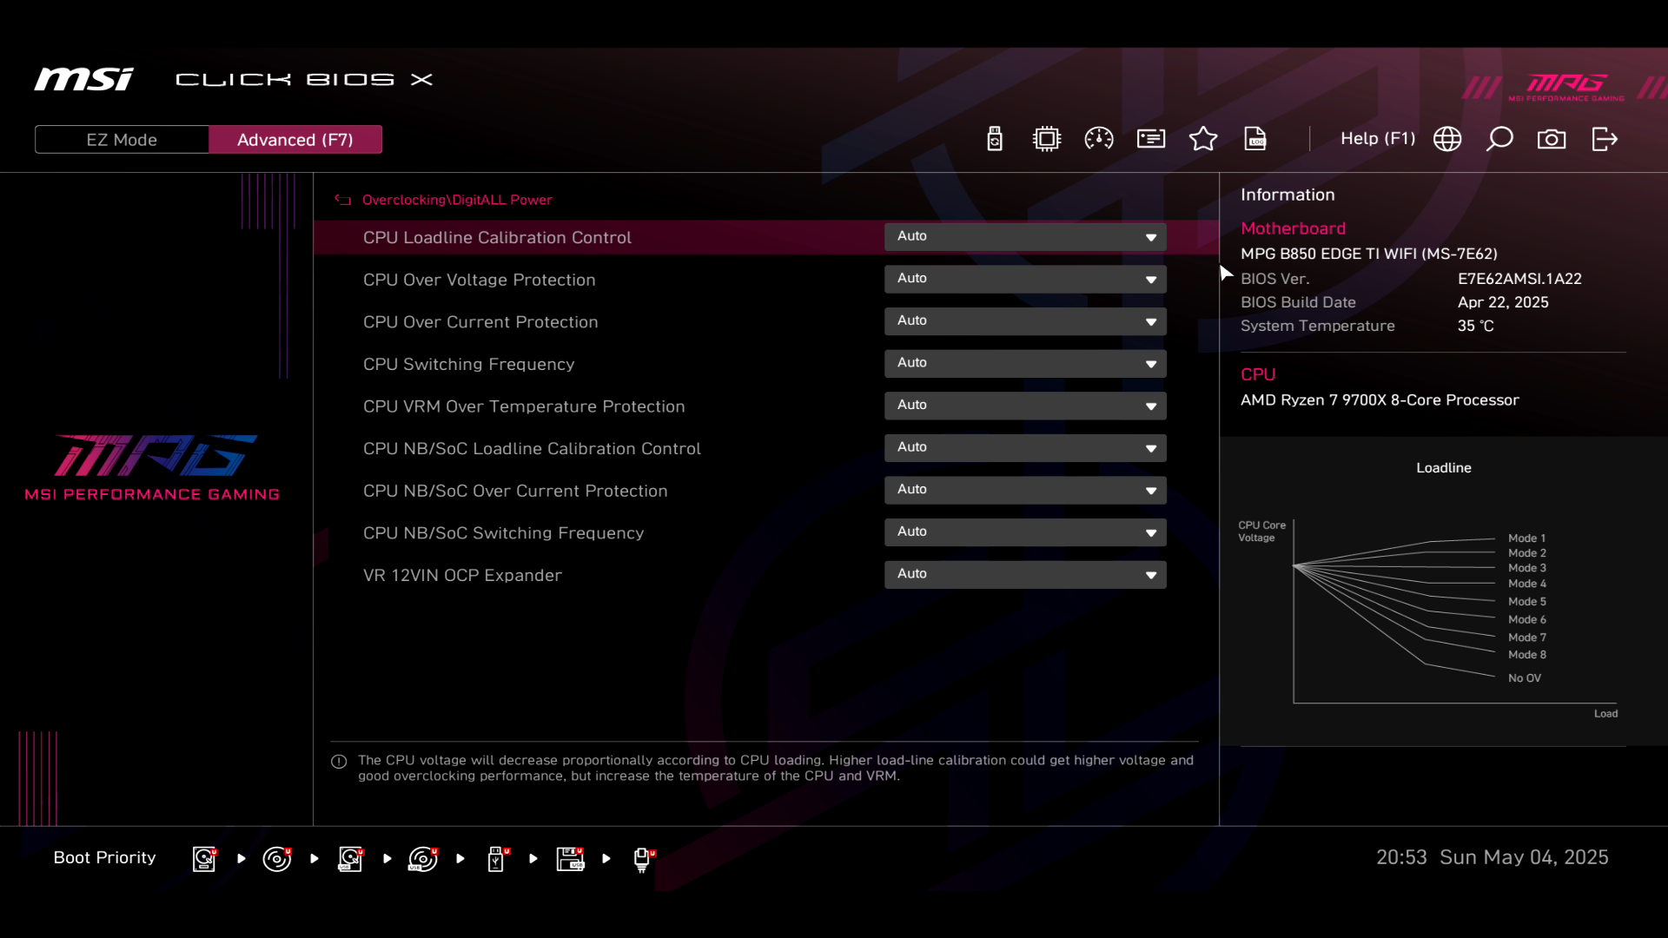Click Help (F1) button
The height and width of the screenshot is (938, 1668).
pyautogui.click(x=1377, y=139)
